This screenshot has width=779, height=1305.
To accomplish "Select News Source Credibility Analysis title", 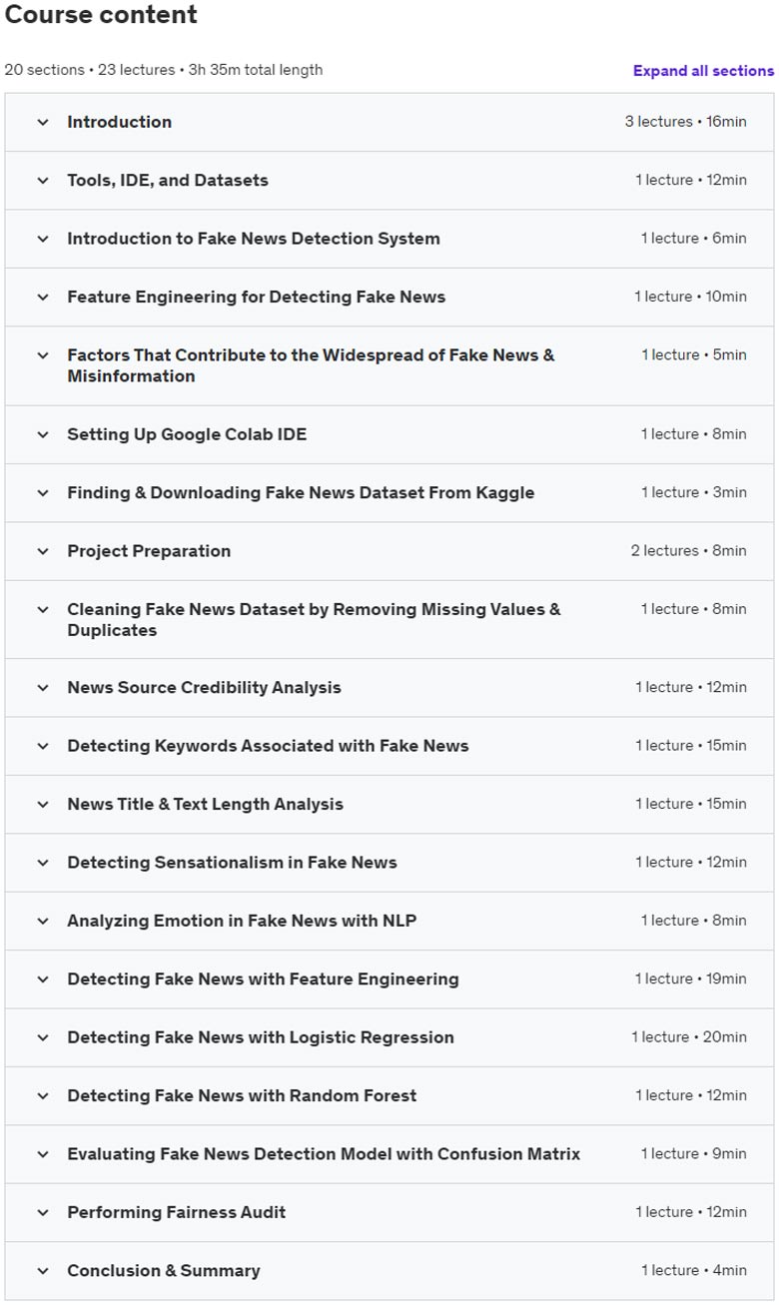I will pyautogui.click(x=204, y=688).
